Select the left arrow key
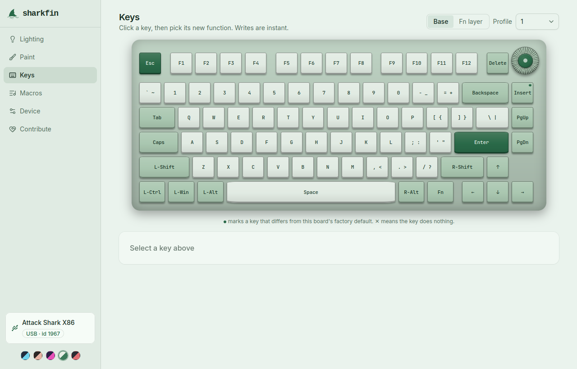 point(473,192)
